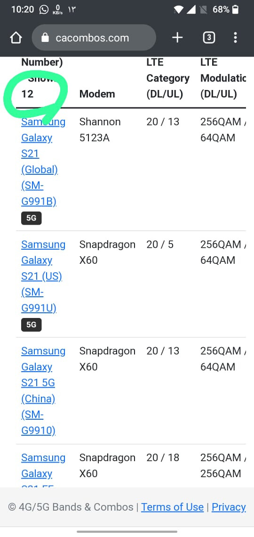This screenshot has width=254, height=537.
Task: Open Samsung Galaxy S21 (Global) SM-G991B link
Action: pos(43,162)
